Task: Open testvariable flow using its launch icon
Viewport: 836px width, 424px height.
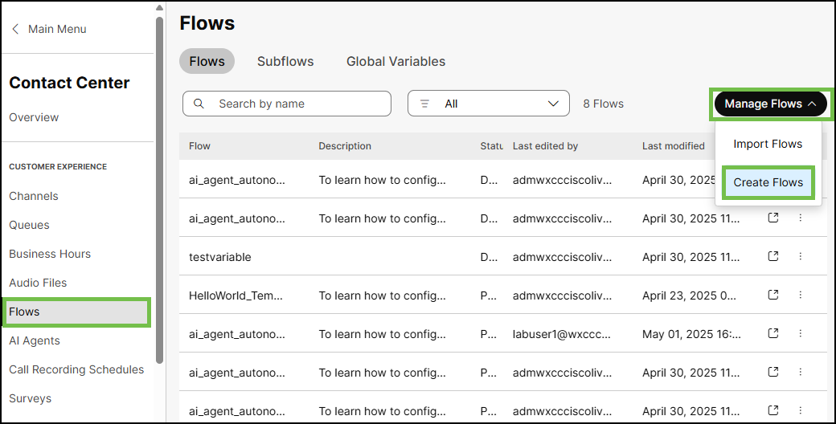Action: 773,256
